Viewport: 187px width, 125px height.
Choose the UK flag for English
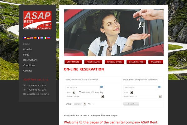click(31, 38)
